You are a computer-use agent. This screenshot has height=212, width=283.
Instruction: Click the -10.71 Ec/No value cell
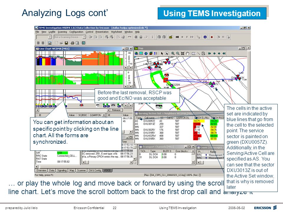(199, 121)
